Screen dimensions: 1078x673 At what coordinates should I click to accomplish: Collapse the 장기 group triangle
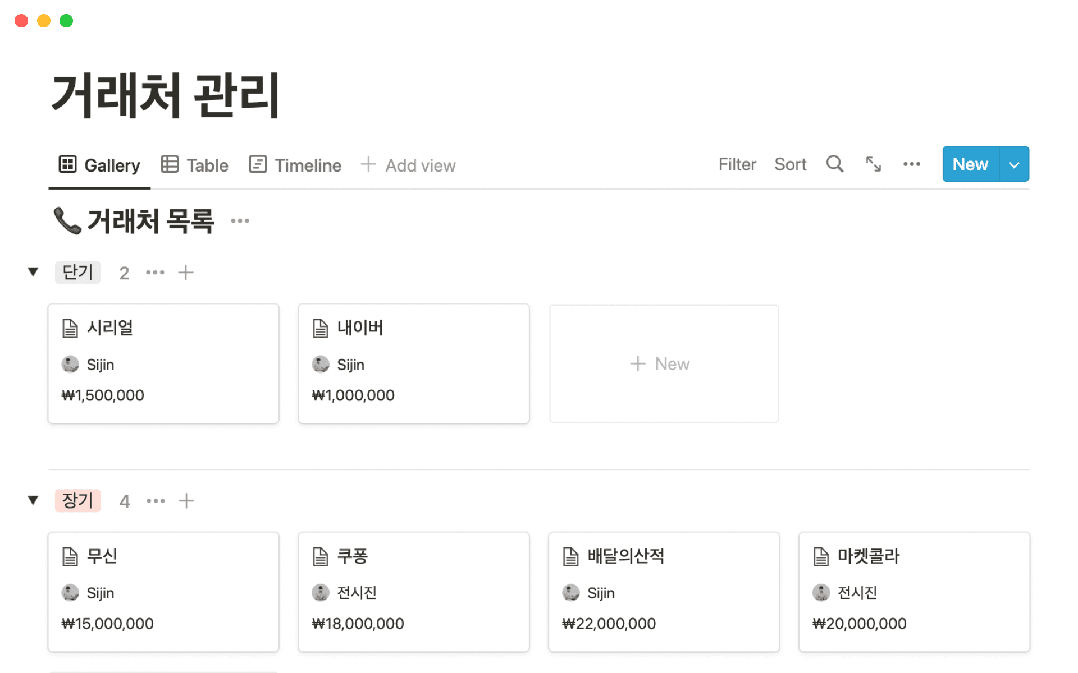[33, 500]
